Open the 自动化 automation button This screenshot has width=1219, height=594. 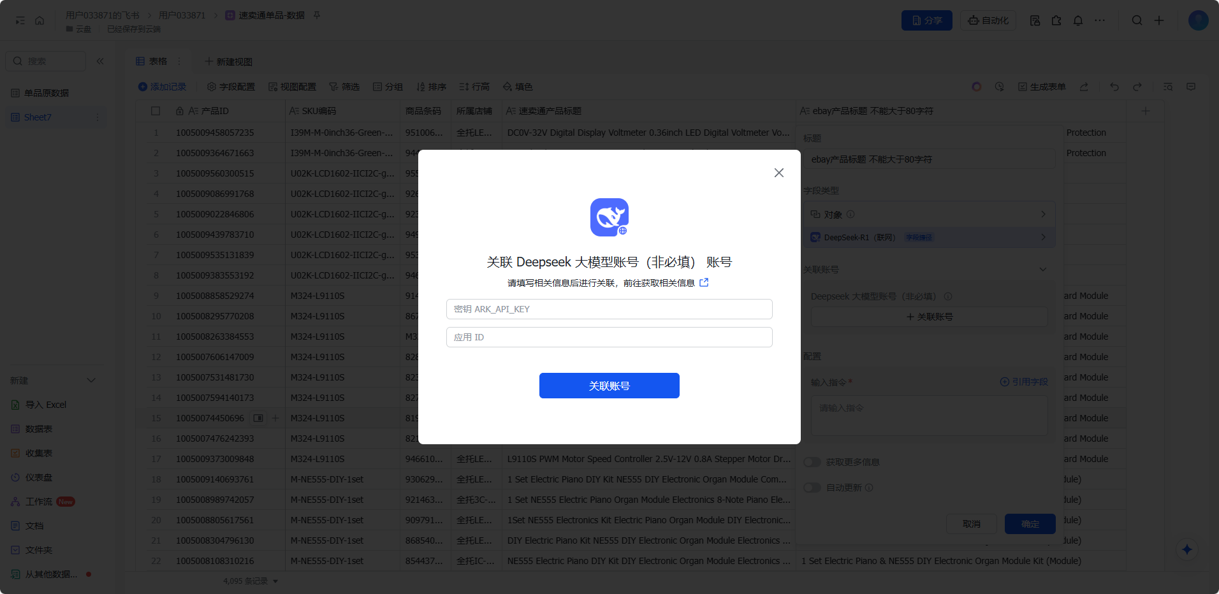tap(988, 20)
